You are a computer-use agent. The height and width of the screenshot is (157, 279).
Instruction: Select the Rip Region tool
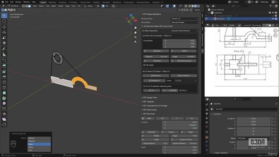[4, 125]
